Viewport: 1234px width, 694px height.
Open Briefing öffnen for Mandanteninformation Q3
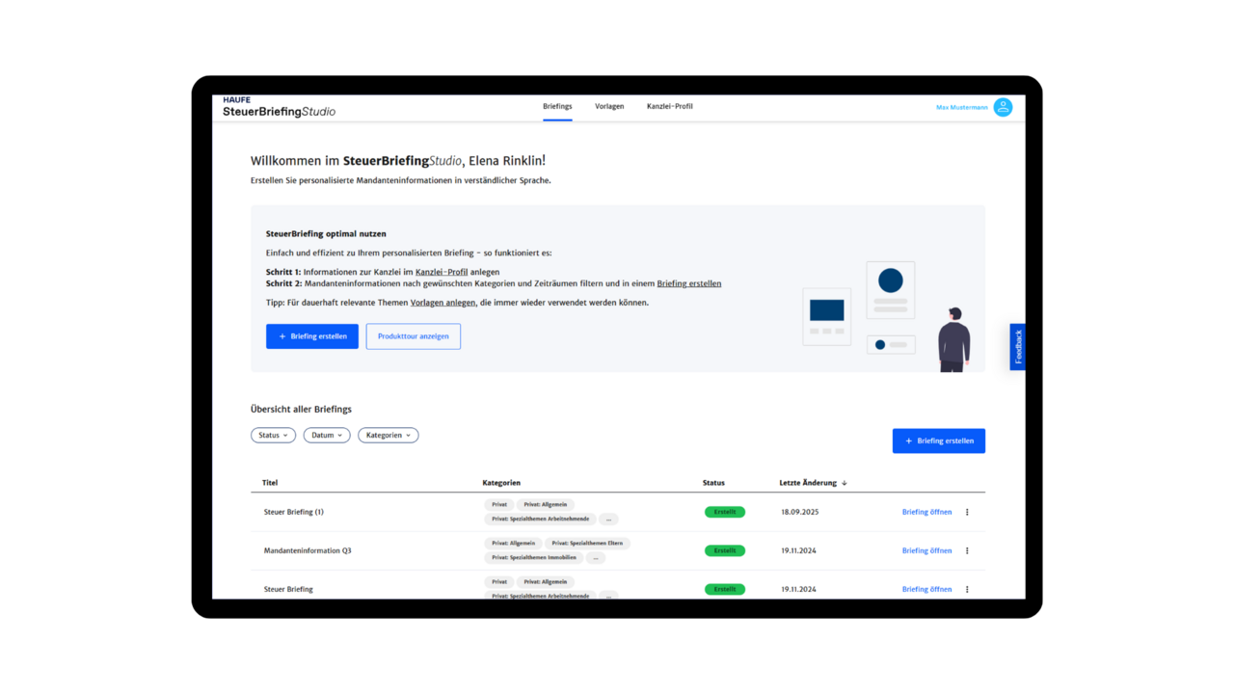[x=926, y=550]
